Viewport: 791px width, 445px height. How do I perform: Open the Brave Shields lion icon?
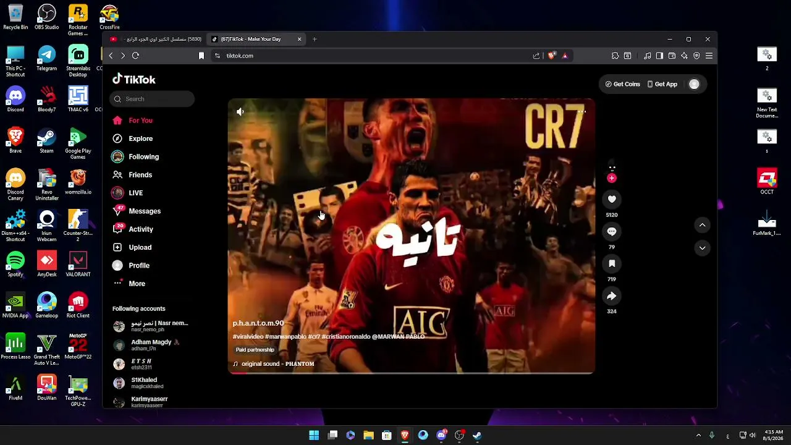tap(552, 56)
